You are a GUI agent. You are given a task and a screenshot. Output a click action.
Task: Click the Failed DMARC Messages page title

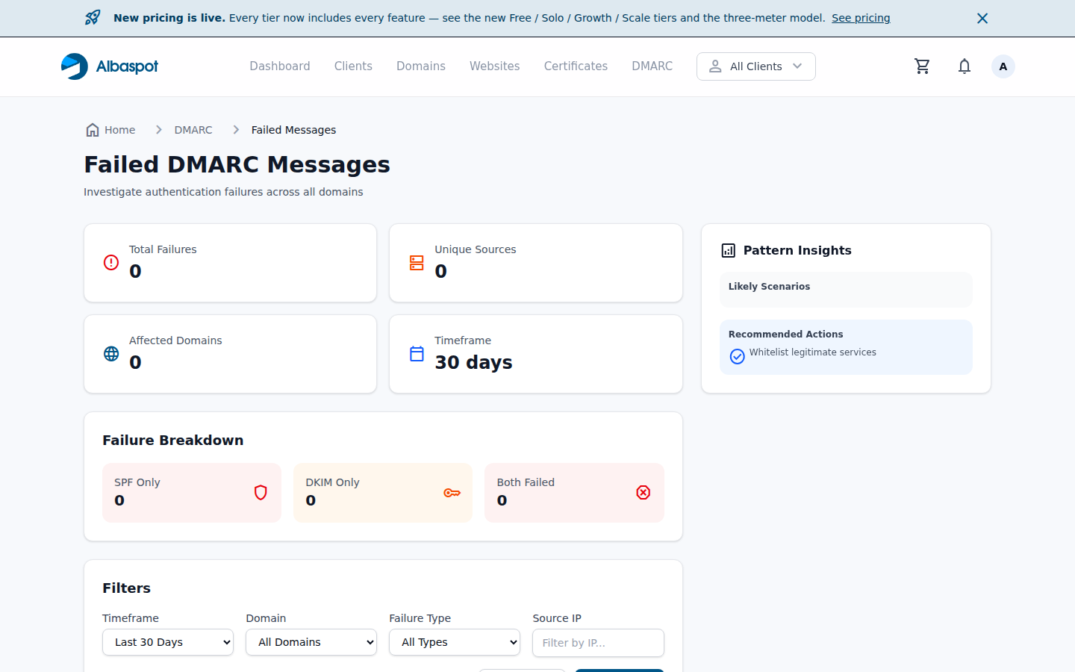click(237, 164)
